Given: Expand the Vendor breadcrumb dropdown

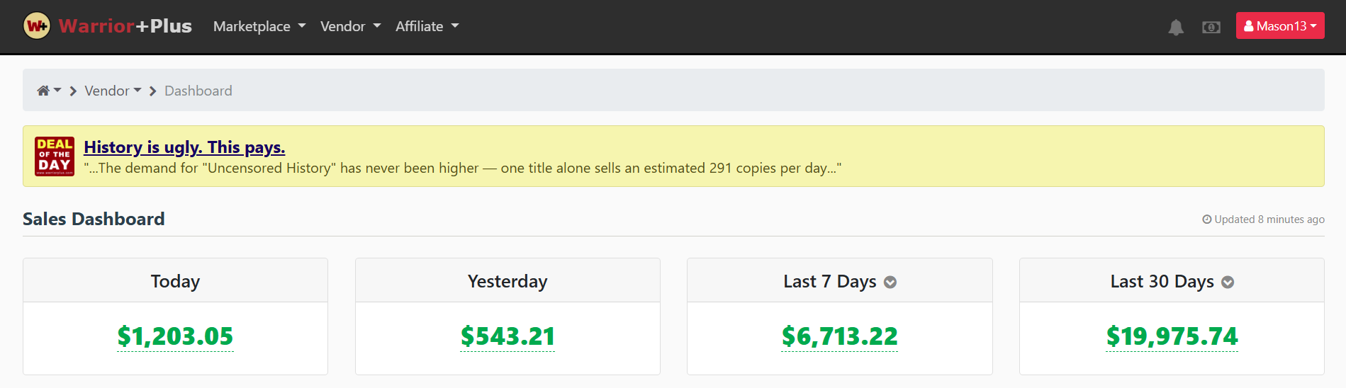Looking at the screenshot, I should pos(113,91).
